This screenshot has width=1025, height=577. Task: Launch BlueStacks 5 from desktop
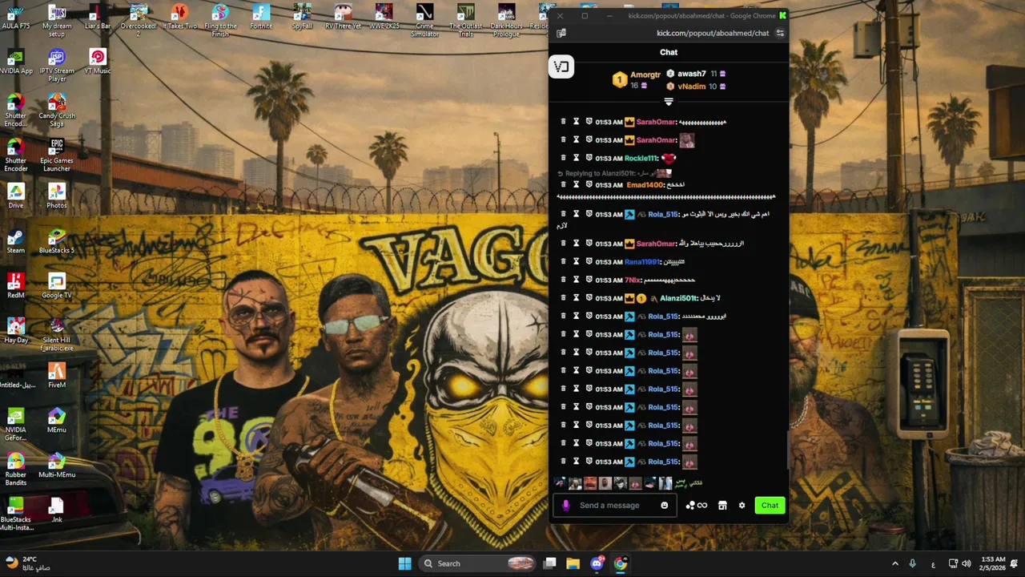pyautogui.click(x=56, y=241)
